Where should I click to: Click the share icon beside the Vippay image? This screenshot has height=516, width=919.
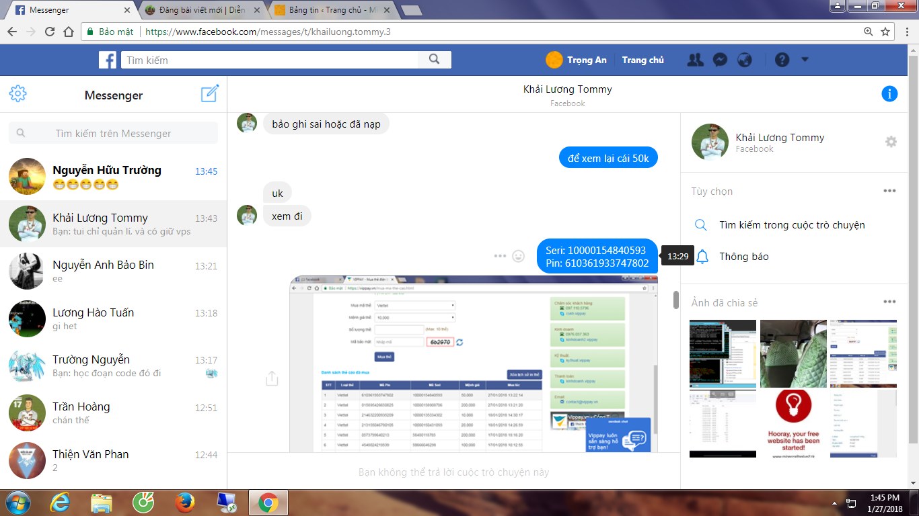click(x=272, y=378)
